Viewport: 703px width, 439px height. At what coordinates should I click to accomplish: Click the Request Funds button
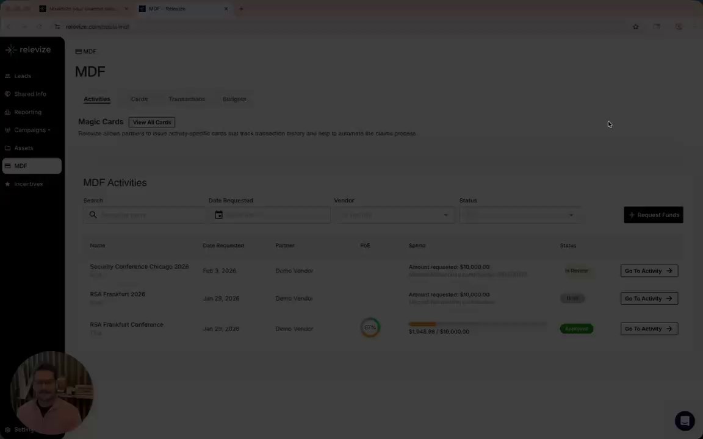pyautogui.click(x=653, y=215)
